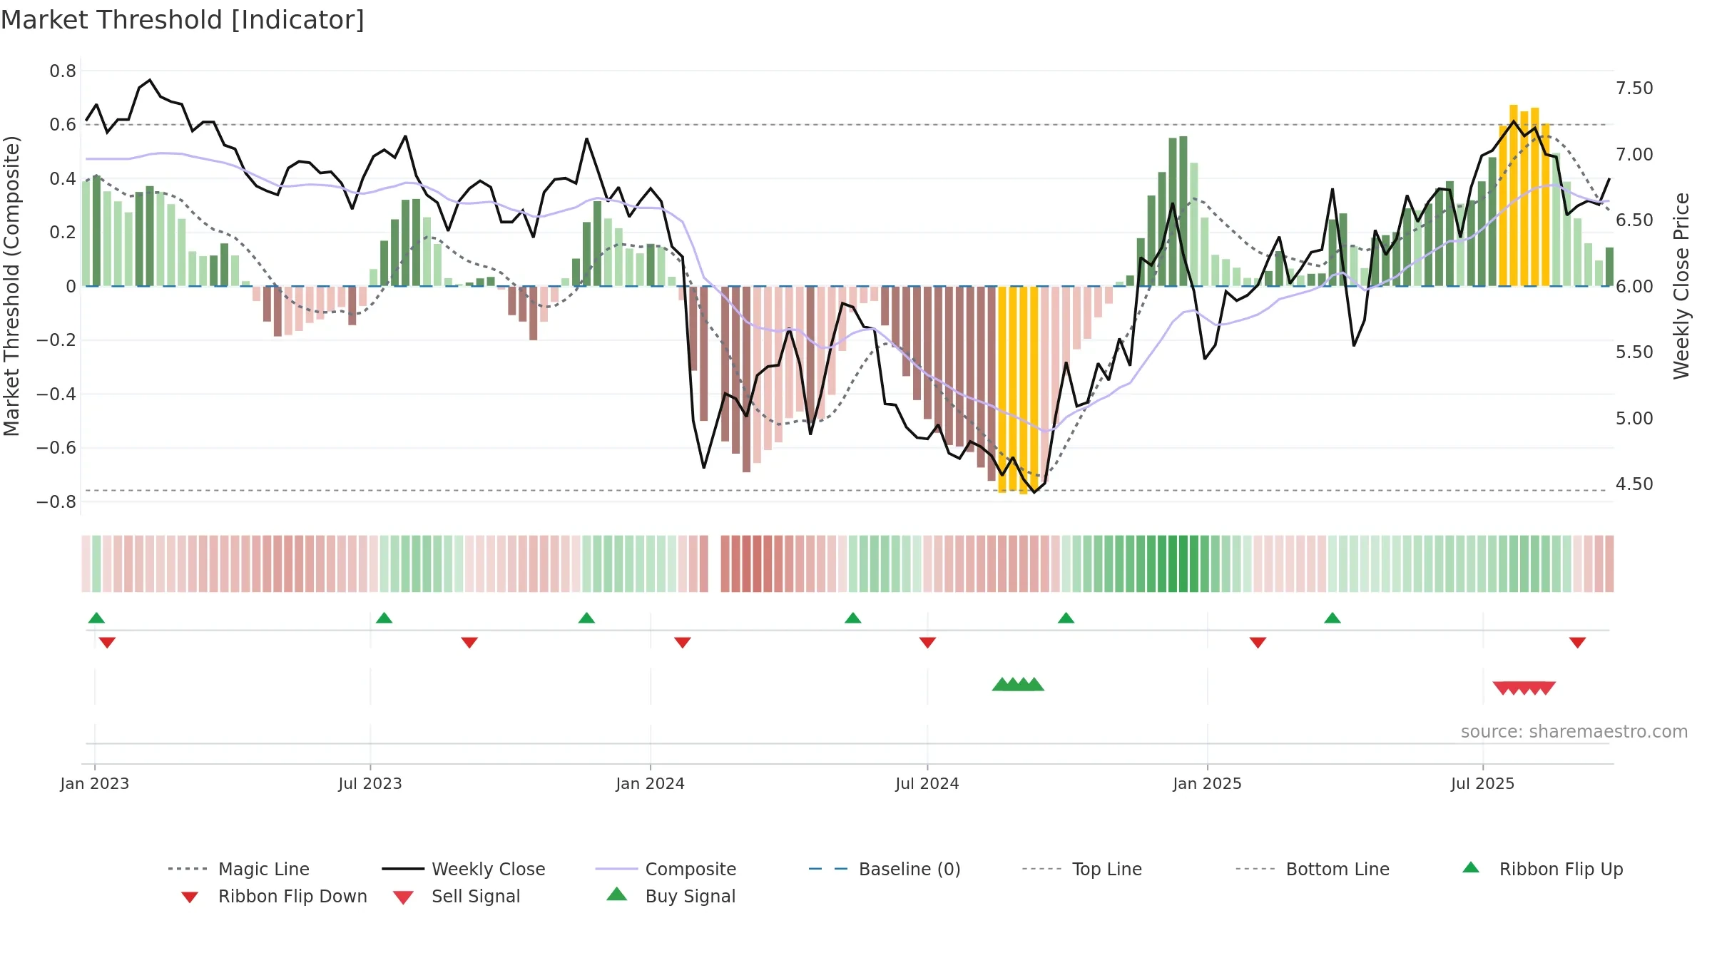The width and height of the screenshot is (1712, 963).
Task: Click the source: sharemaestro.com text
Action: tap(1574, 732)
